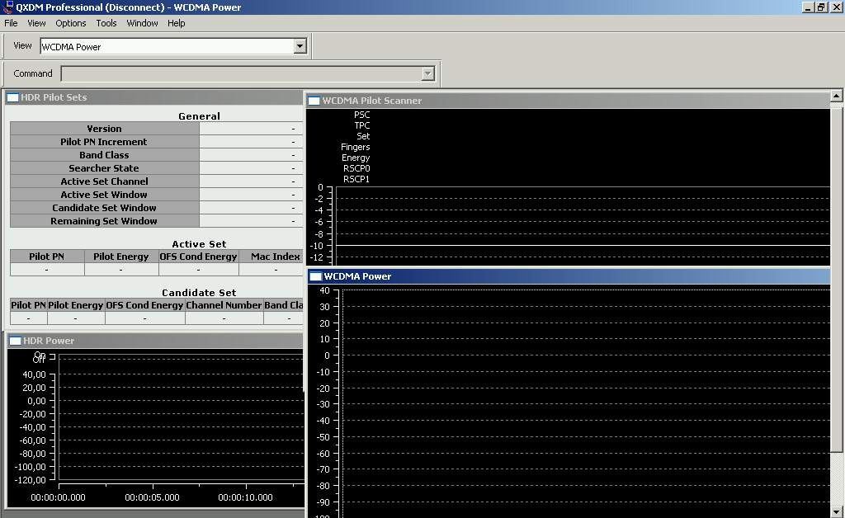Click the 00:00:05.000 time label in HDR Power
Screen dimensions: 845x518
click(x=152, y=497)
